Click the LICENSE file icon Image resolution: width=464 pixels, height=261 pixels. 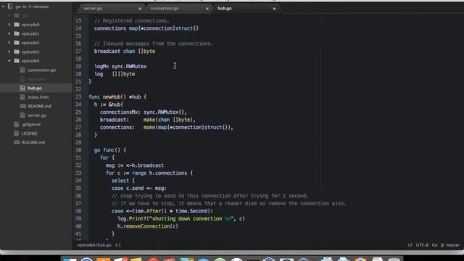pos(17,133)
